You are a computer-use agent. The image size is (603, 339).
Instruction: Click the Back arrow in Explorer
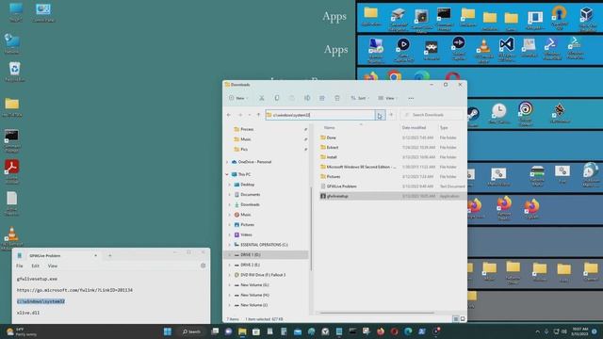(229, 115)
